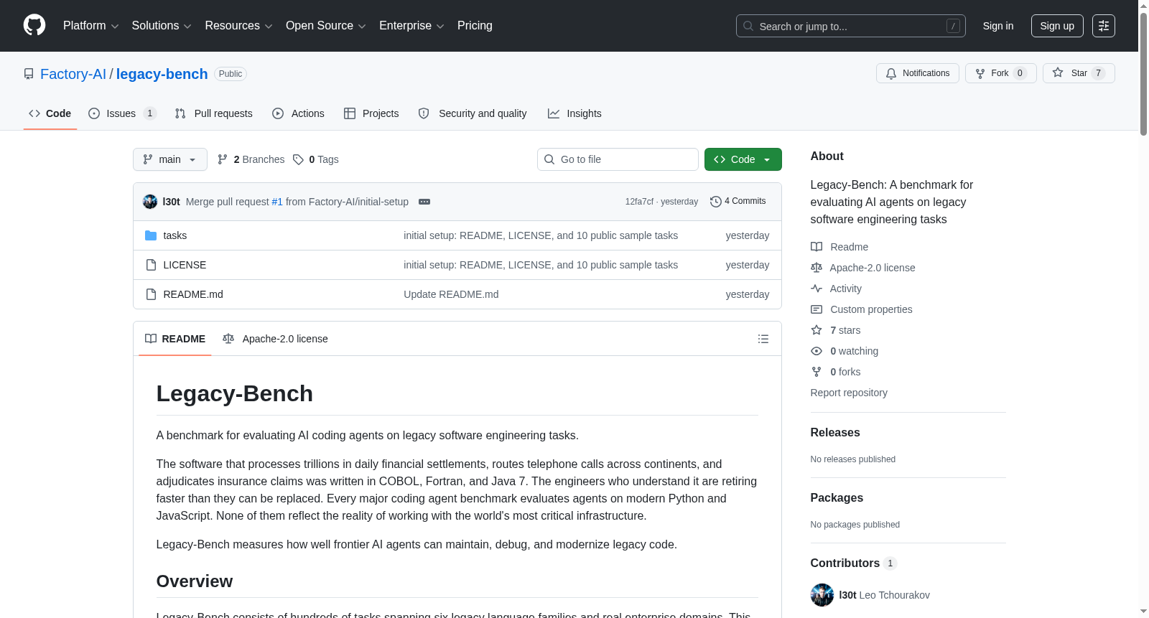1149x618 pixels.
Task: Click the commit history clock icon
Action: click(x=715, y=202)
